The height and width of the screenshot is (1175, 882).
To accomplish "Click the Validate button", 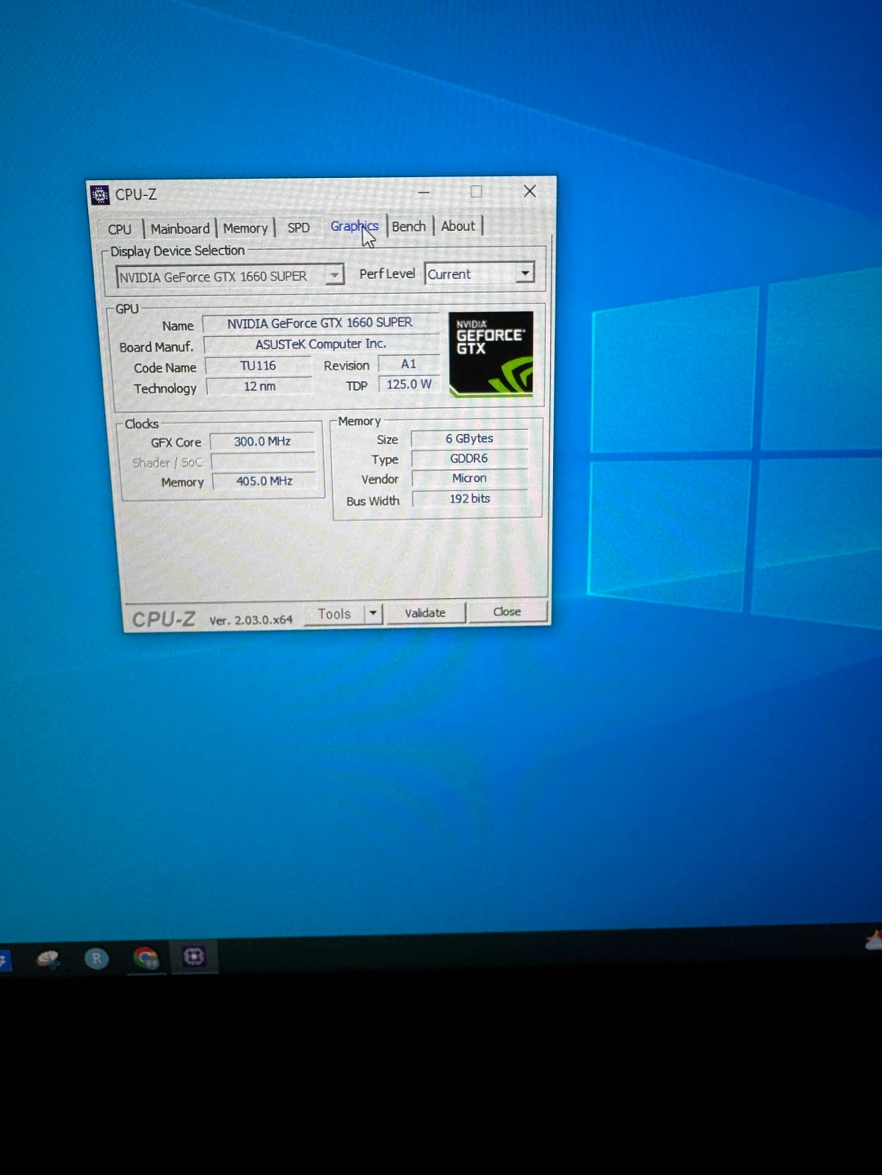I will (x=425, y=613).
